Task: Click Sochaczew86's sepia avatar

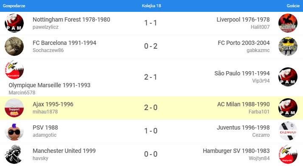Action: [x=14, y=47]
